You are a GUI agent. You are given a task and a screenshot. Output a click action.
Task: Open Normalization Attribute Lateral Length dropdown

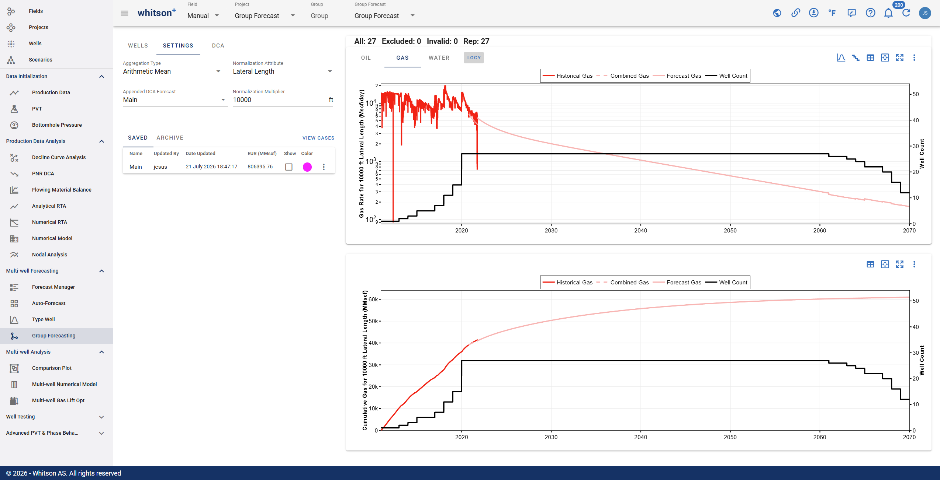283,71
